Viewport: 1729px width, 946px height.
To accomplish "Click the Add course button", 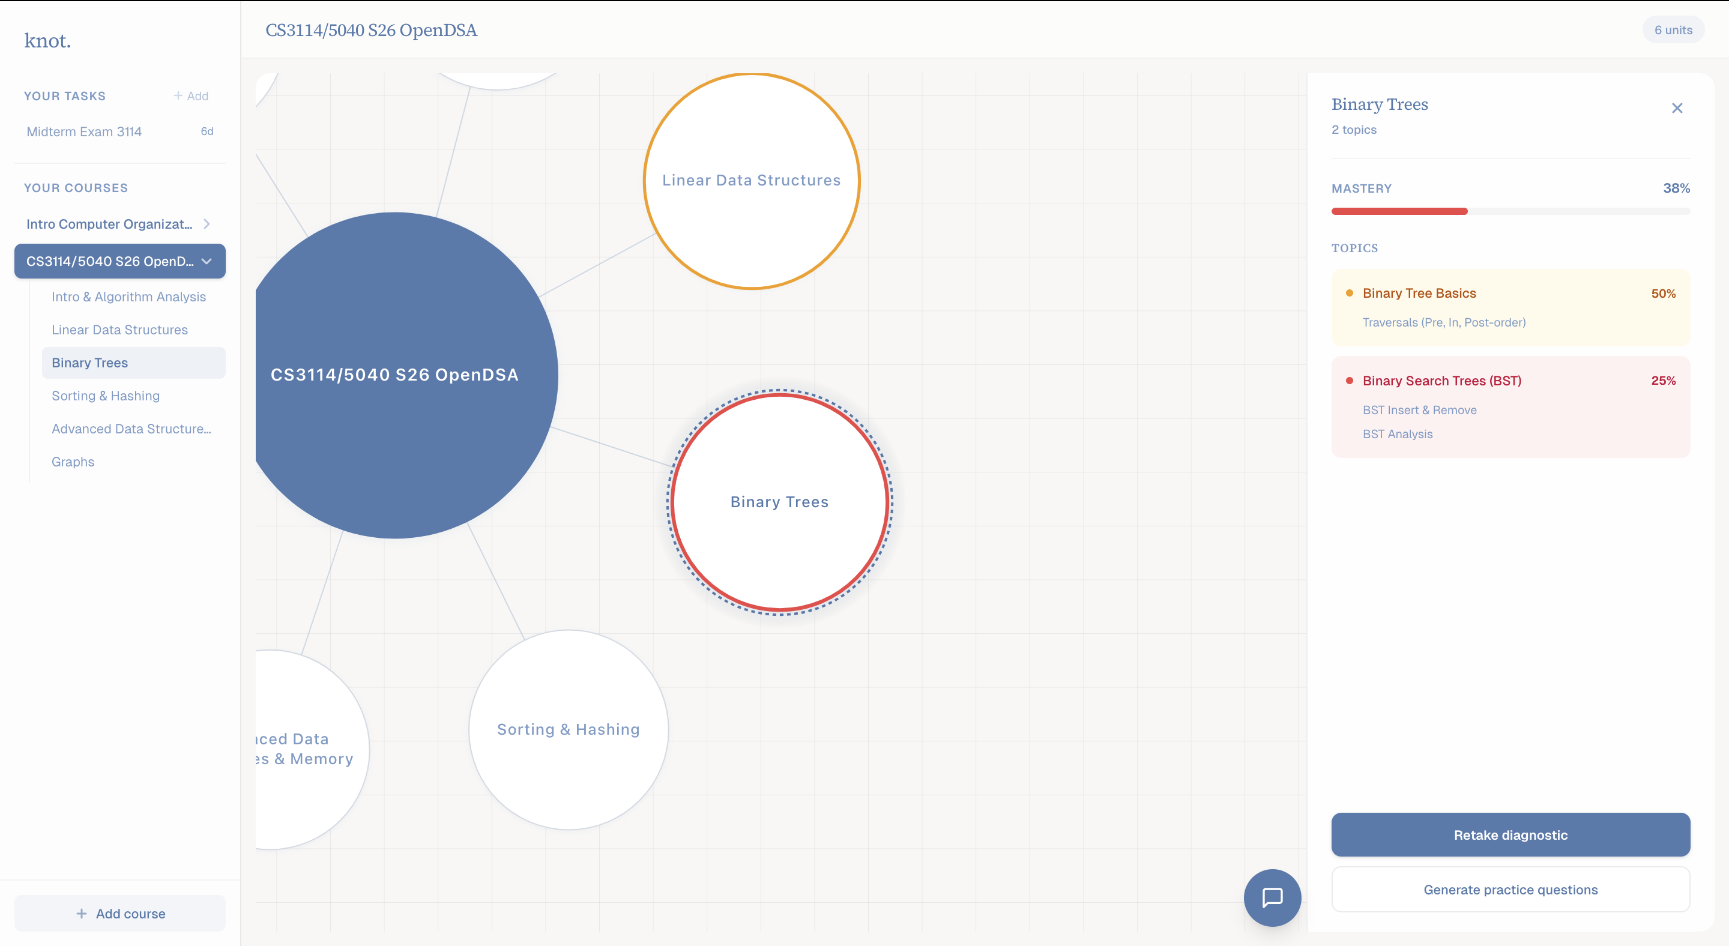I will (120, 913).
